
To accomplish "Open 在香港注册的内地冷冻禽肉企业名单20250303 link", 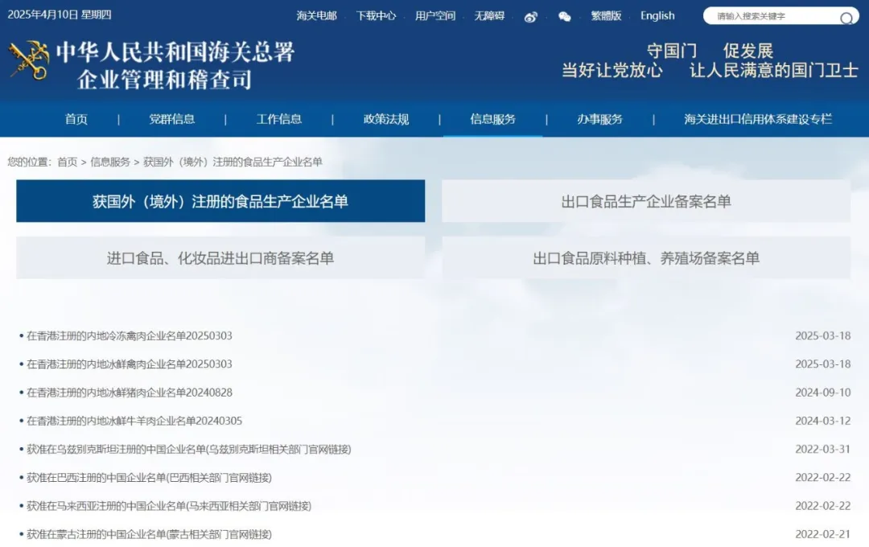I will coord(130,335).
